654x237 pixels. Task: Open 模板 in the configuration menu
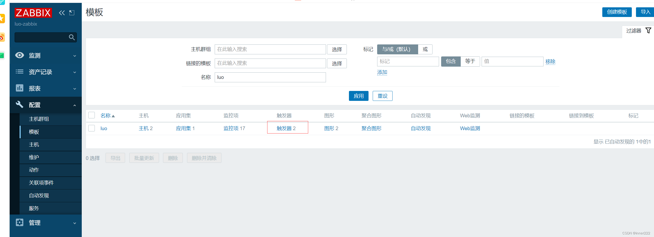coord(51,132)
